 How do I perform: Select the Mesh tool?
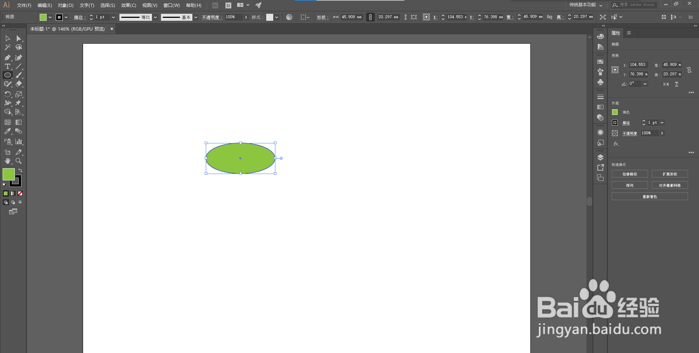click(x=8, y=122)
